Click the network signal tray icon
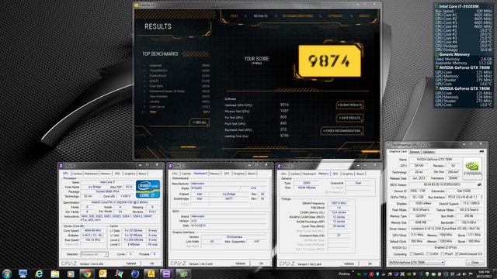Image resolution: width=497 pixels, height=279 pixels. 458,274
